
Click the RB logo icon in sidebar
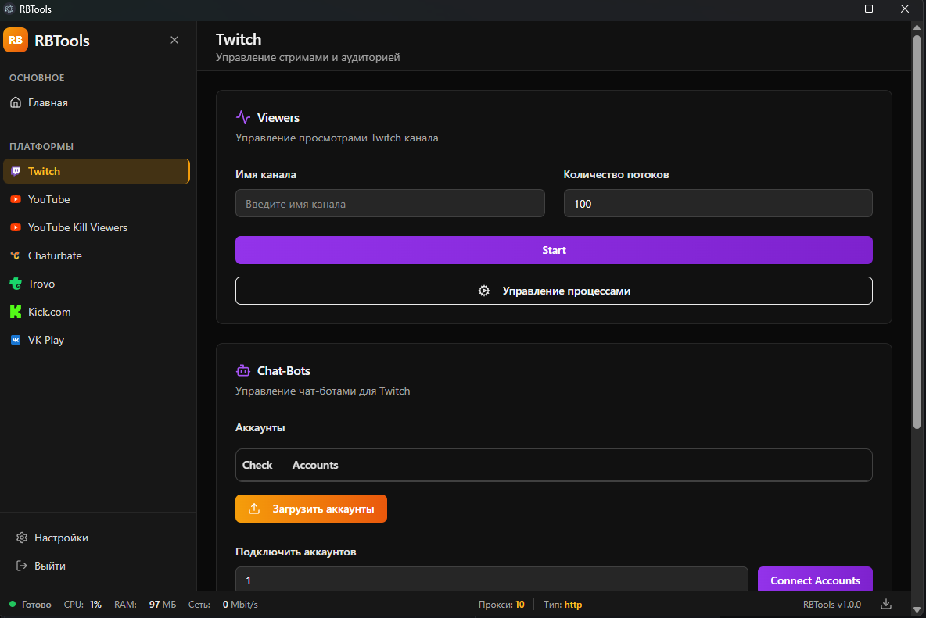[x=16, y=40]
